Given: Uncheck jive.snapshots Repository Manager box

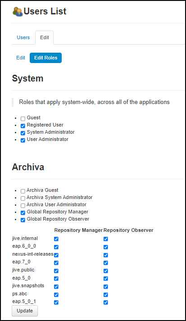Looking at the screenshot, I should [x=56, y=286].
